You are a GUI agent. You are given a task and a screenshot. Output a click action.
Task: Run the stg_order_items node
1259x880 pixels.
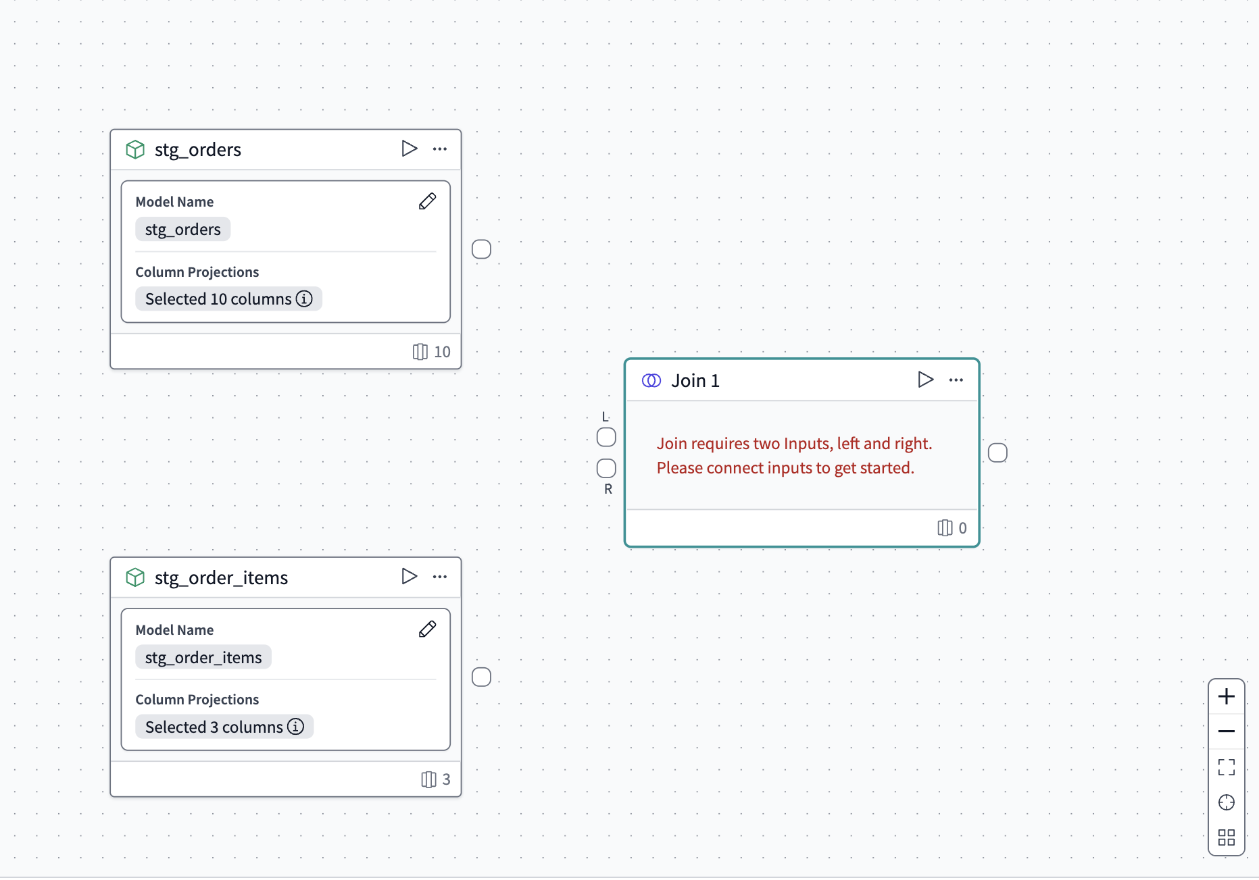point(409,576)
